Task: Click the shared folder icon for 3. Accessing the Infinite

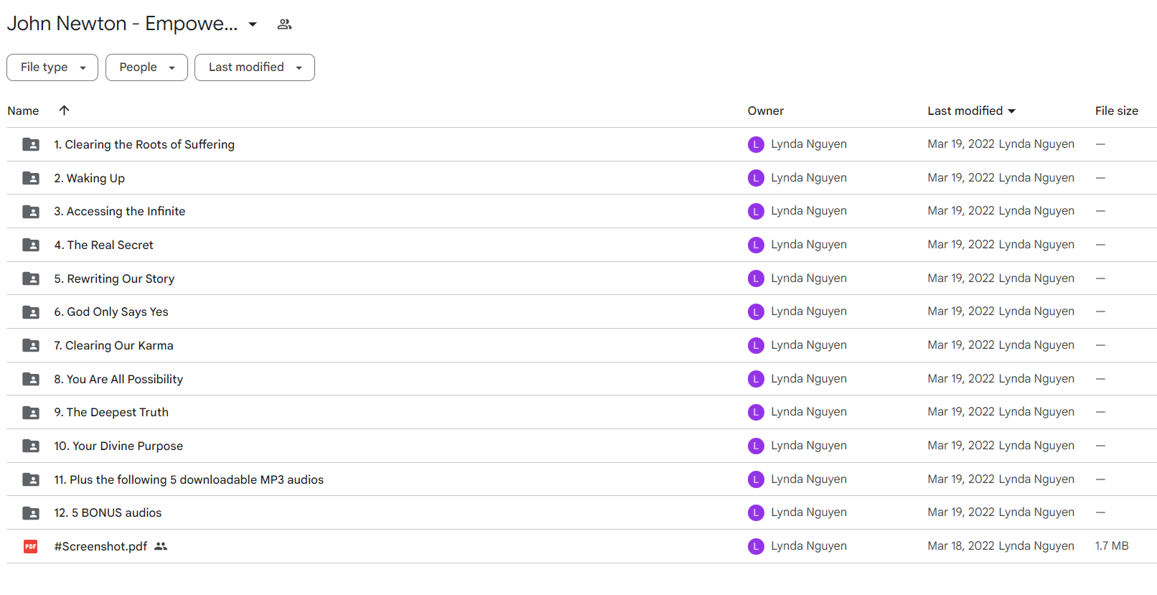Action: pyautogui.click(x=31, y=212)
